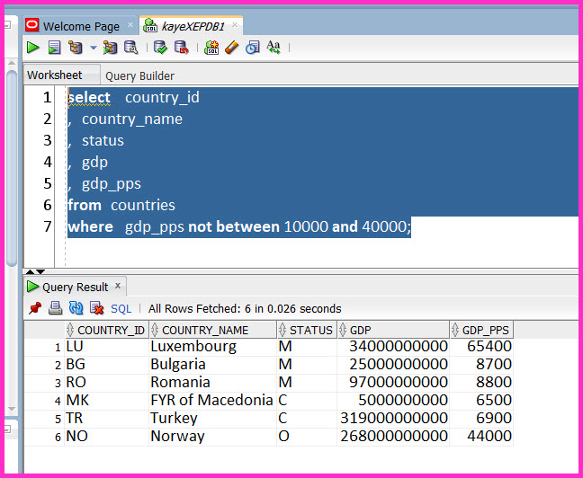Click the Refresh icon in Query Result
Image resolution: width=583 pixels, height=478 pixels.
point(76,308)
